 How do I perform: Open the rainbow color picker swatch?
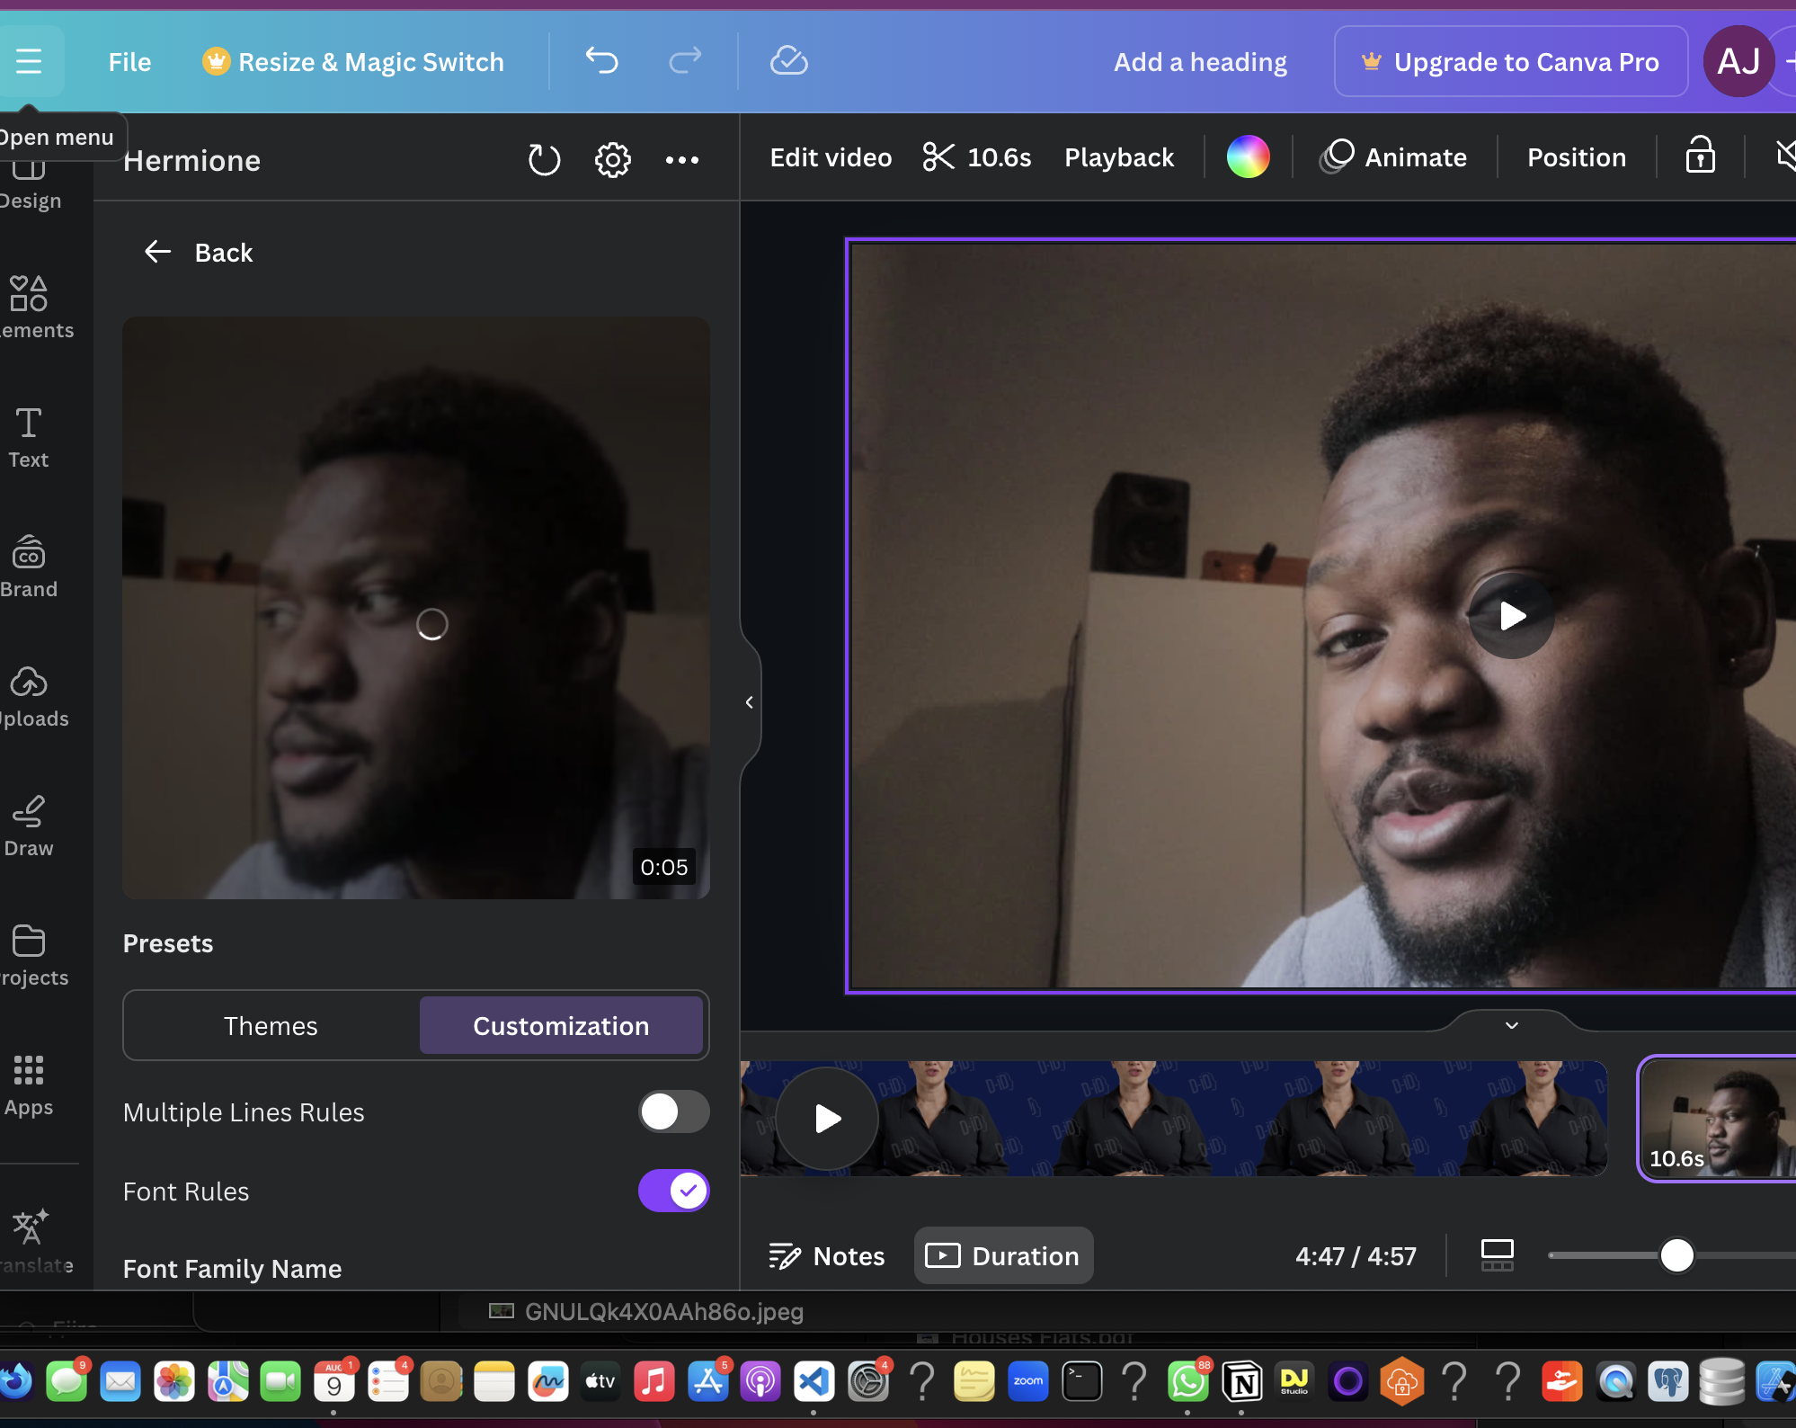tap(1248, 157)
